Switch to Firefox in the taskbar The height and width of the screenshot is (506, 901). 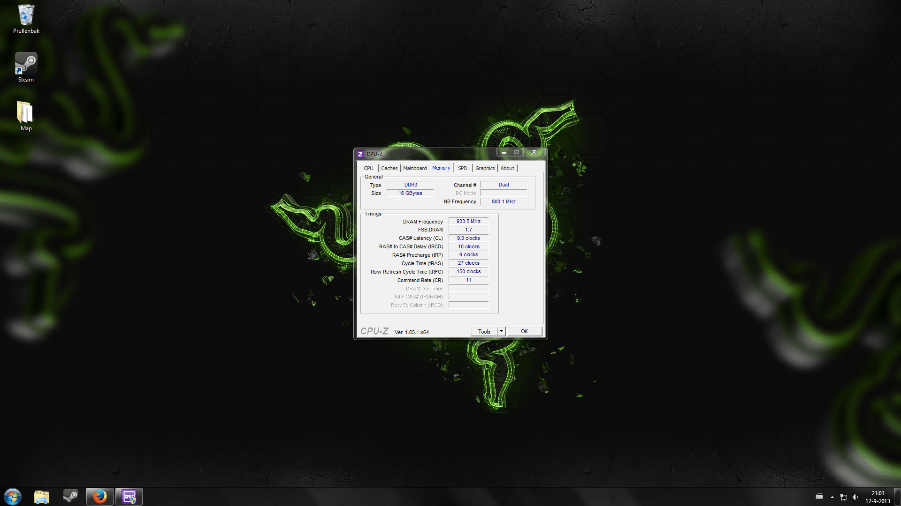coord(100,497)
